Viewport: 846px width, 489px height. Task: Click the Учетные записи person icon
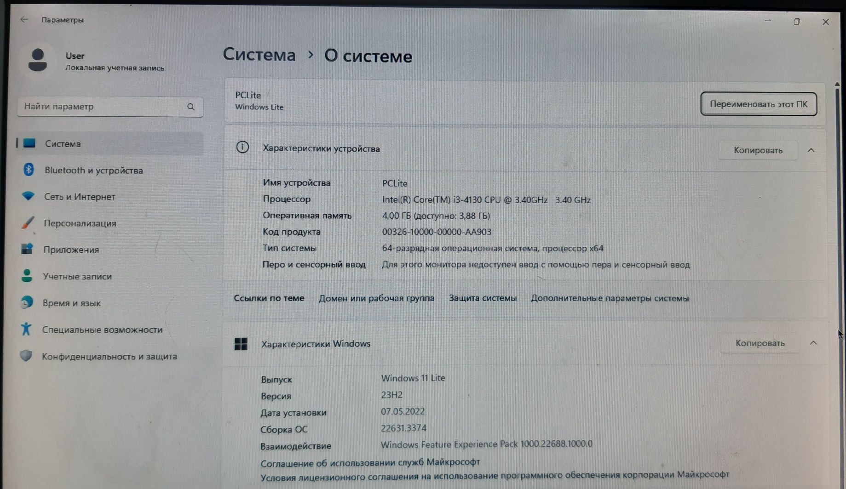27,276
